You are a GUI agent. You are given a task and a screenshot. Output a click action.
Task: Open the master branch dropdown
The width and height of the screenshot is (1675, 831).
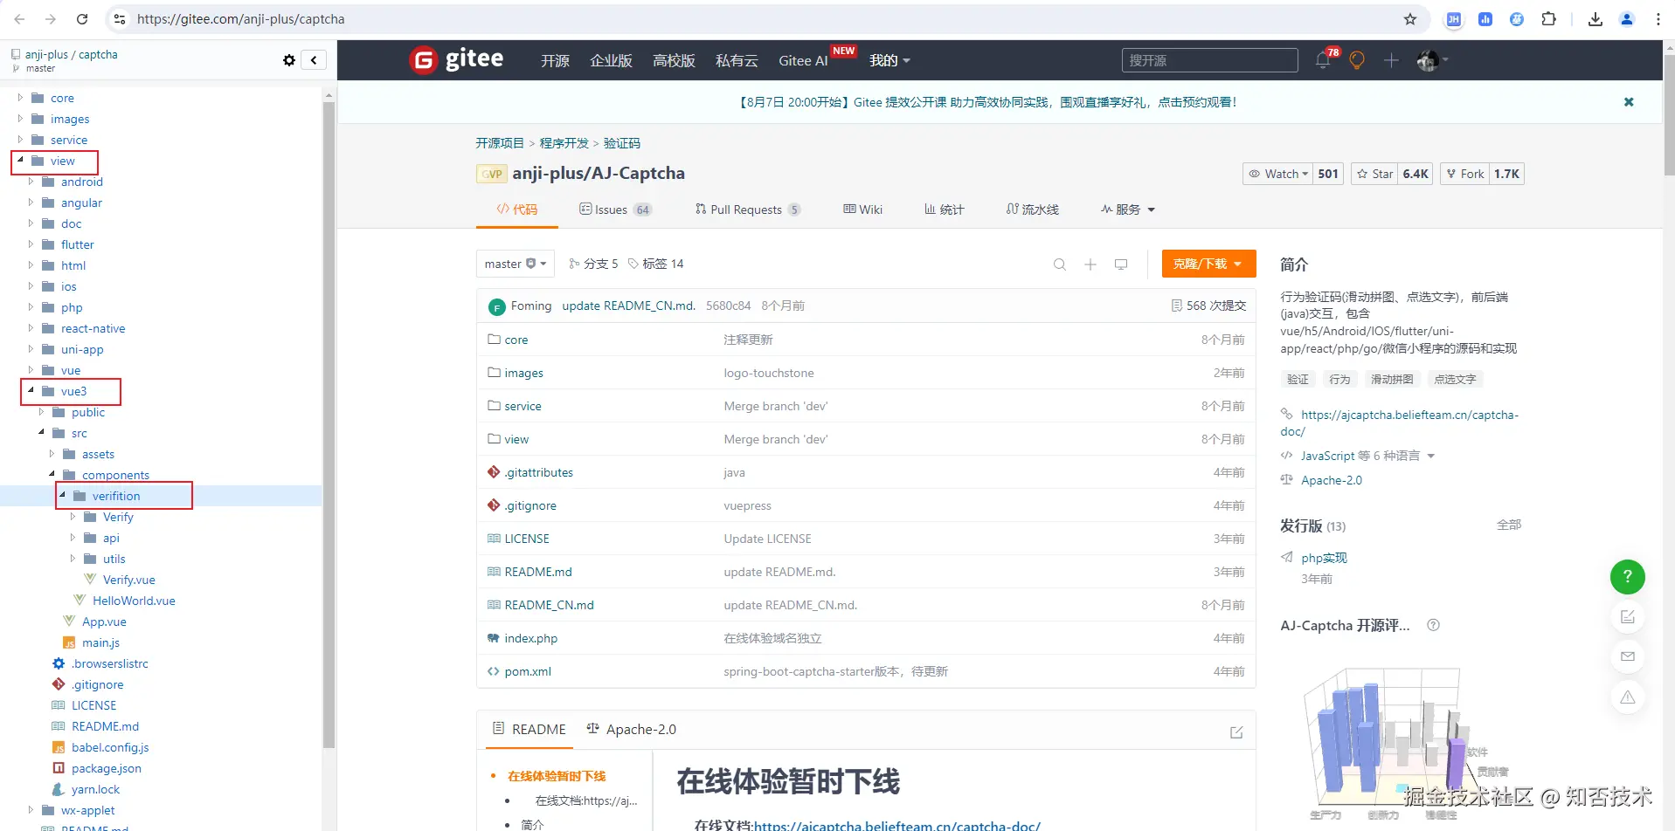pos(516,264)
